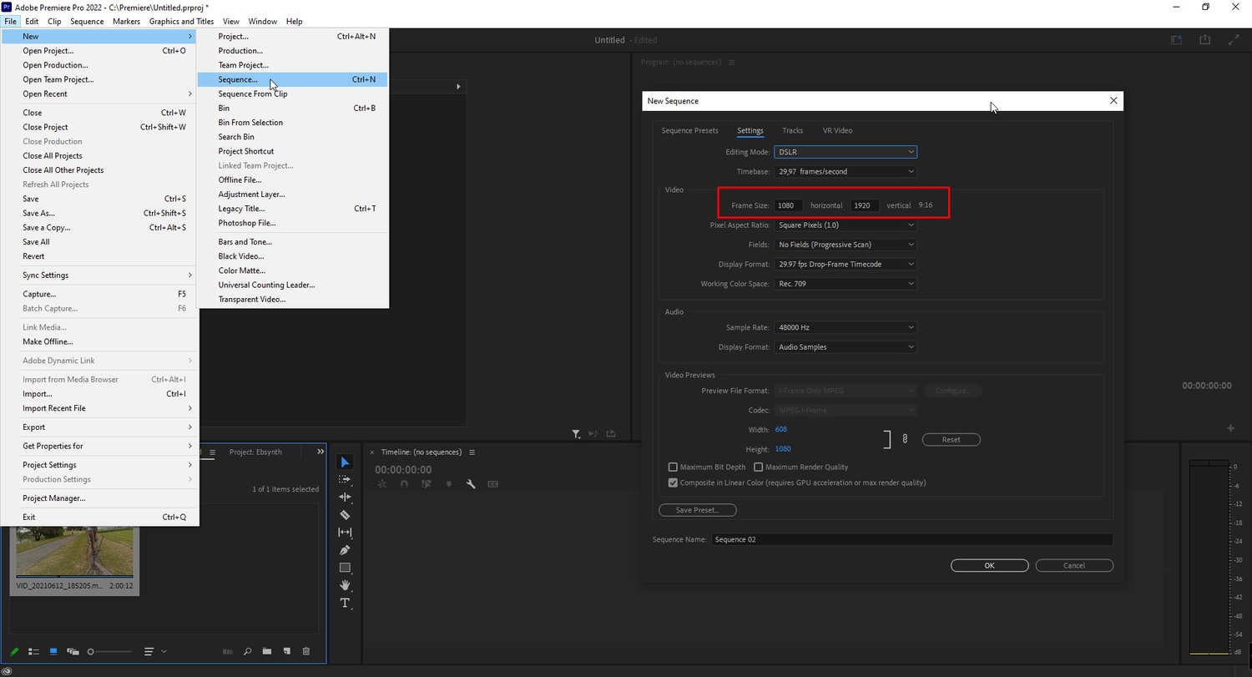The width and height of the screenshot is (1252, 677).
Task: Open the Sample Rate dropdown
Action: pos(845,327)
